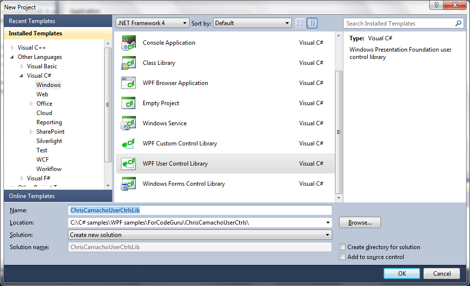Click the Browse... button

tap(360, 223)
